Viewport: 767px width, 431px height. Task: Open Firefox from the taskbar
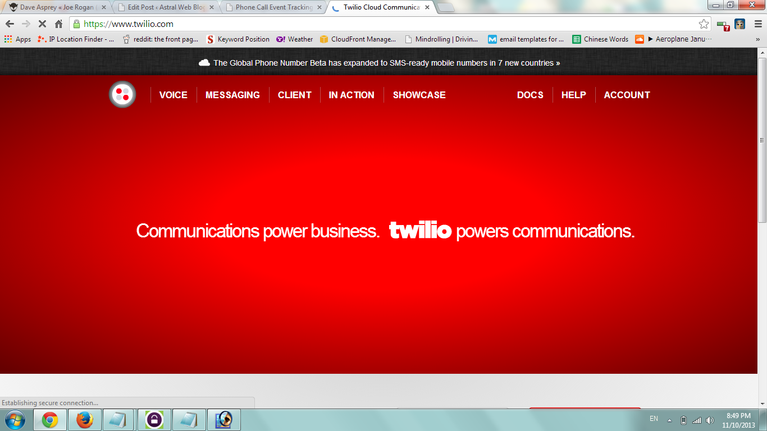pyautogui.click(x=85, y=420)
